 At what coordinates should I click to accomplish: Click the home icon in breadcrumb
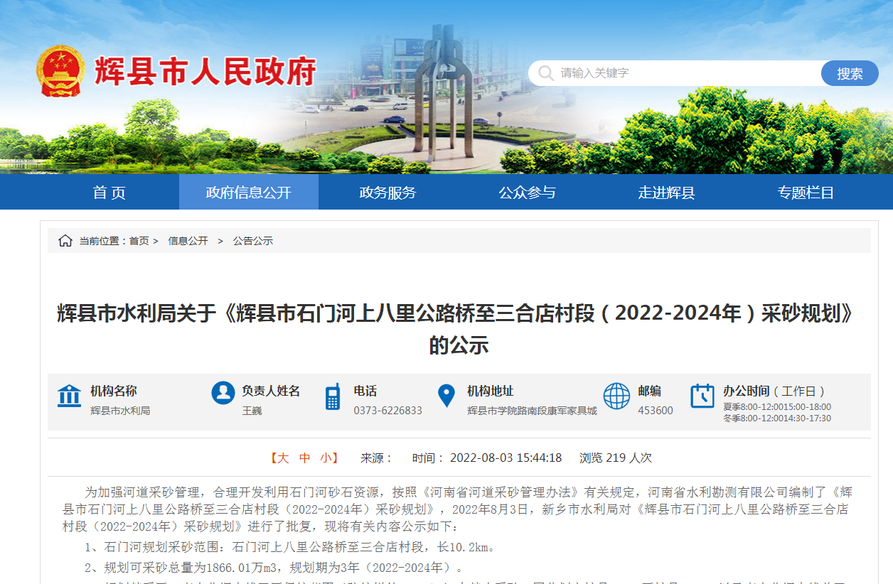65,241
